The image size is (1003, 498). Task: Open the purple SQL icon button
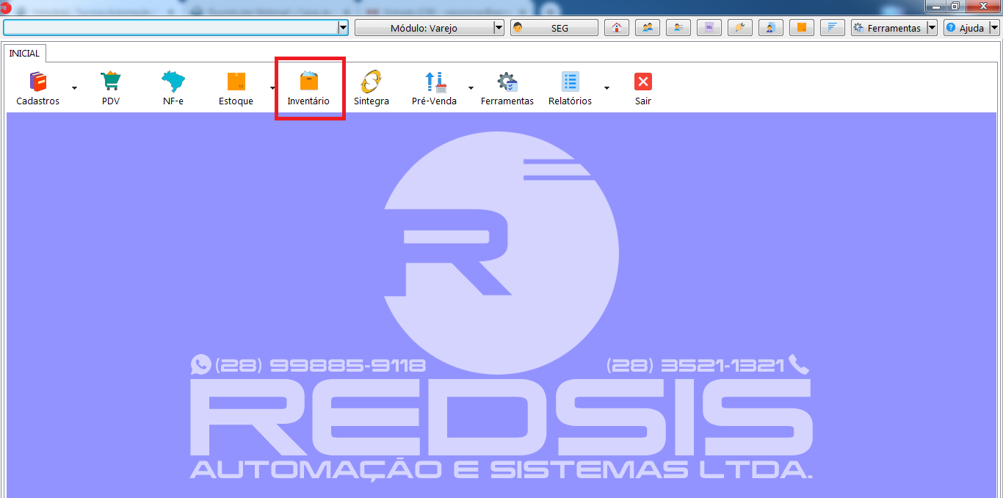709,28
